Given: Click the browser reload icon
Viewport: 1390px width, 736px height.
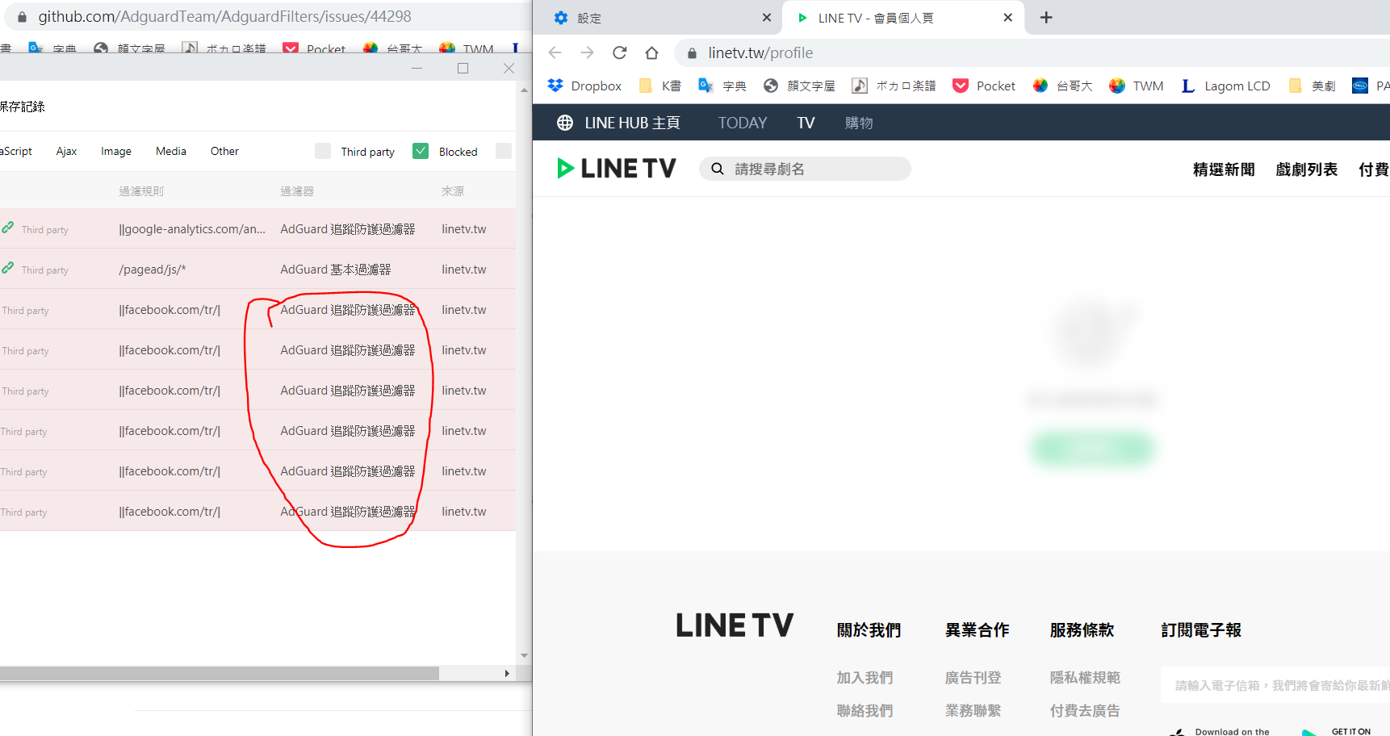Looking at the screenshot, I should 620,52.
